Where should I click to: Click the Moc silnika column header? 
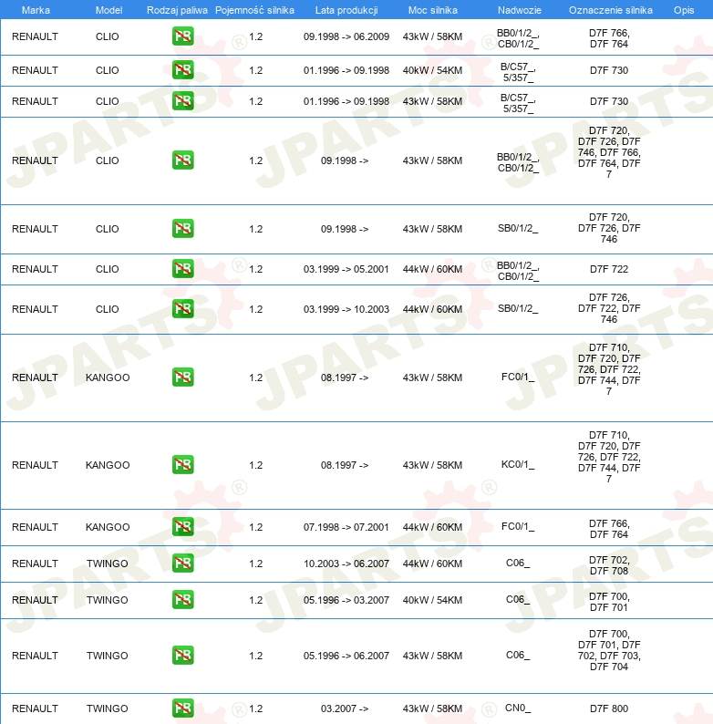click(x=433, y=10)
